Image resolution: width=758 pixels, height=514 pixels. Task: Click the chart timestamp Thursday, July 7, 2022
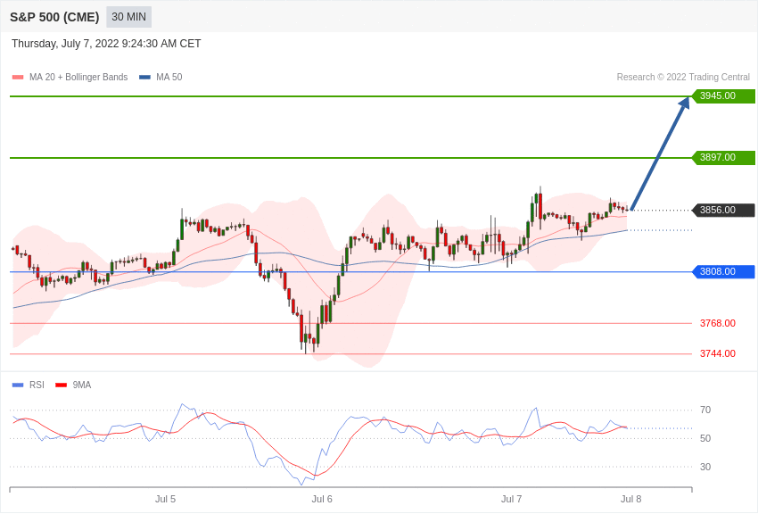point(106,44)
